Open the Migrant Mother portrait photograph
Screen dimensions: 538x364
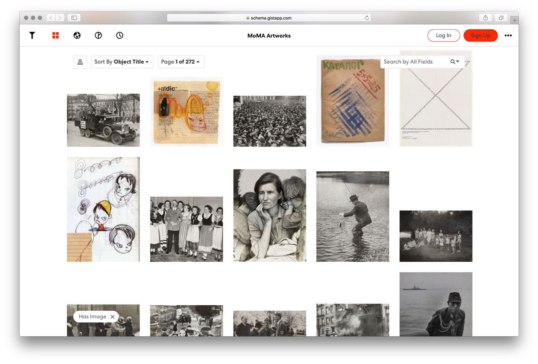(269, 216)
